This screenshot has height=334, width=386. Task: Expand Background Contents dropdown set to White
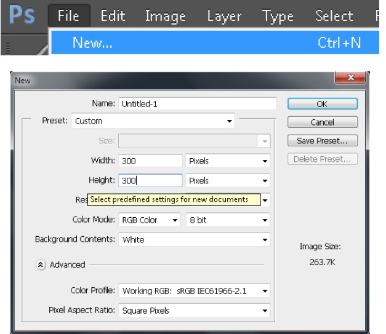pos(194,240)
